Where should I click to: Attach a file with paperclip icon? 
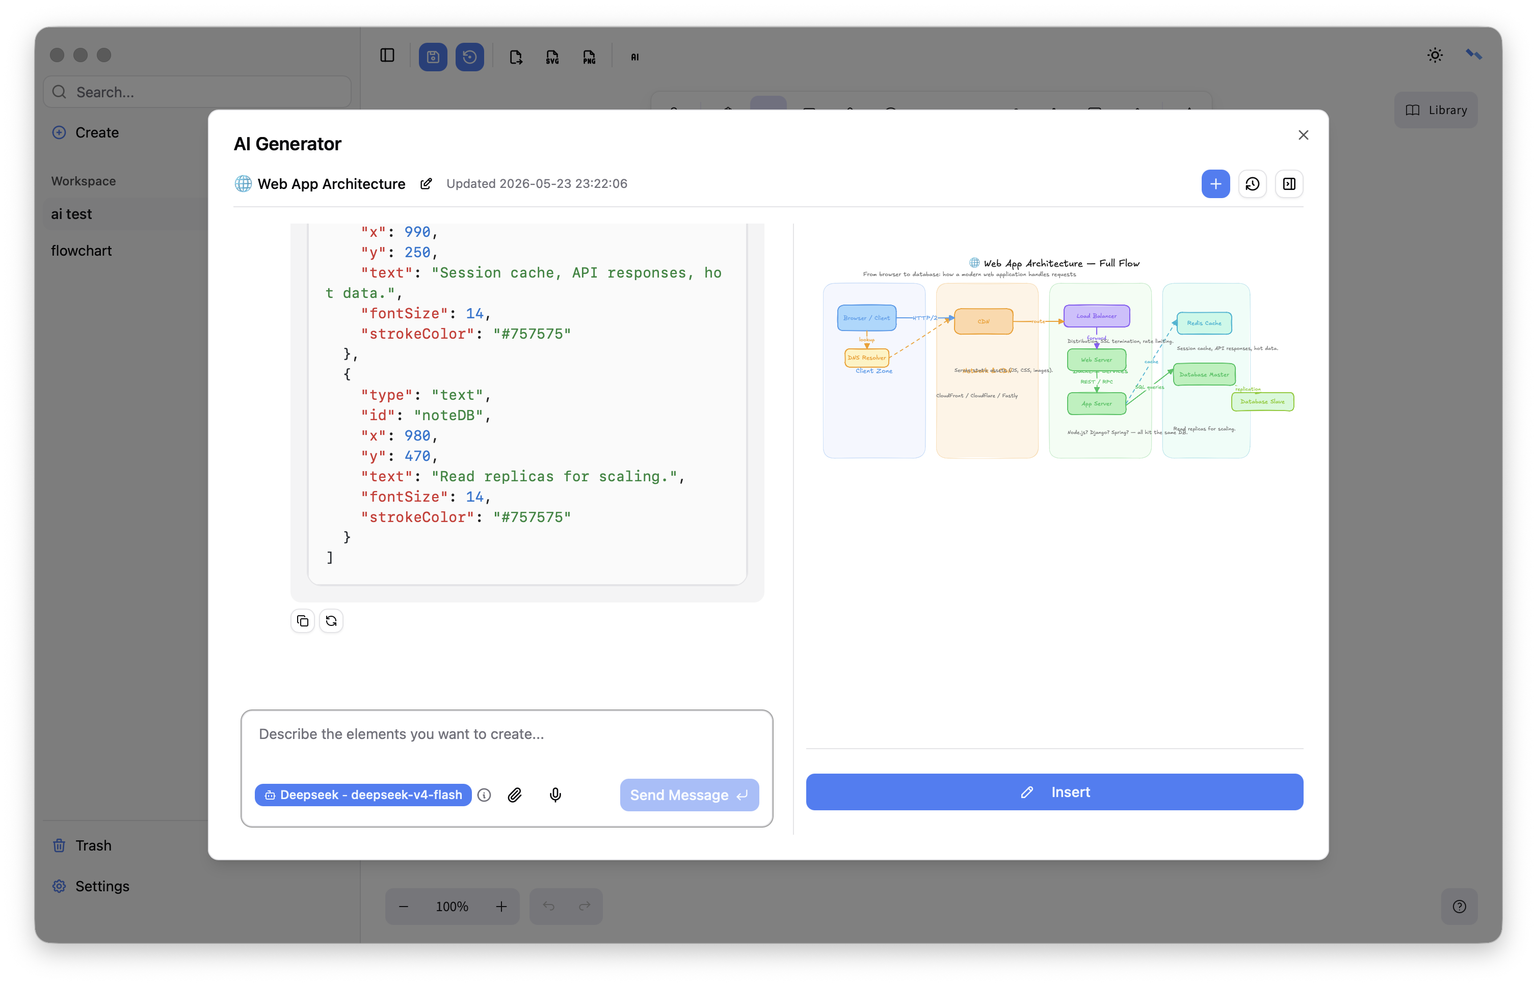pyautogui.click(x=515, y=795)
